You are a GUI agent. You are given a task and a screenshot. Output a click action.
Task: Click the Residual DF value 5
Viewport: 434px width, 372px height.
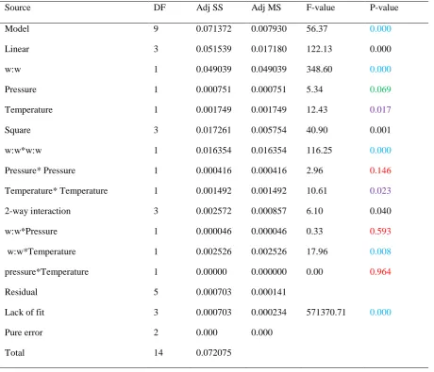pyautogui.click(x=156, y=292)
